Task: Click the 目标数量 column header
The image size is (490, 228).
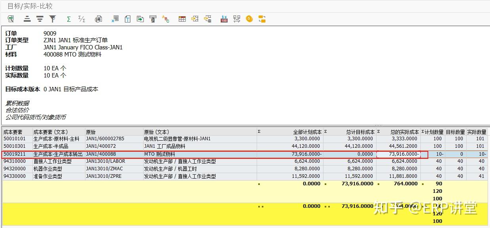Action: point(456,132)
